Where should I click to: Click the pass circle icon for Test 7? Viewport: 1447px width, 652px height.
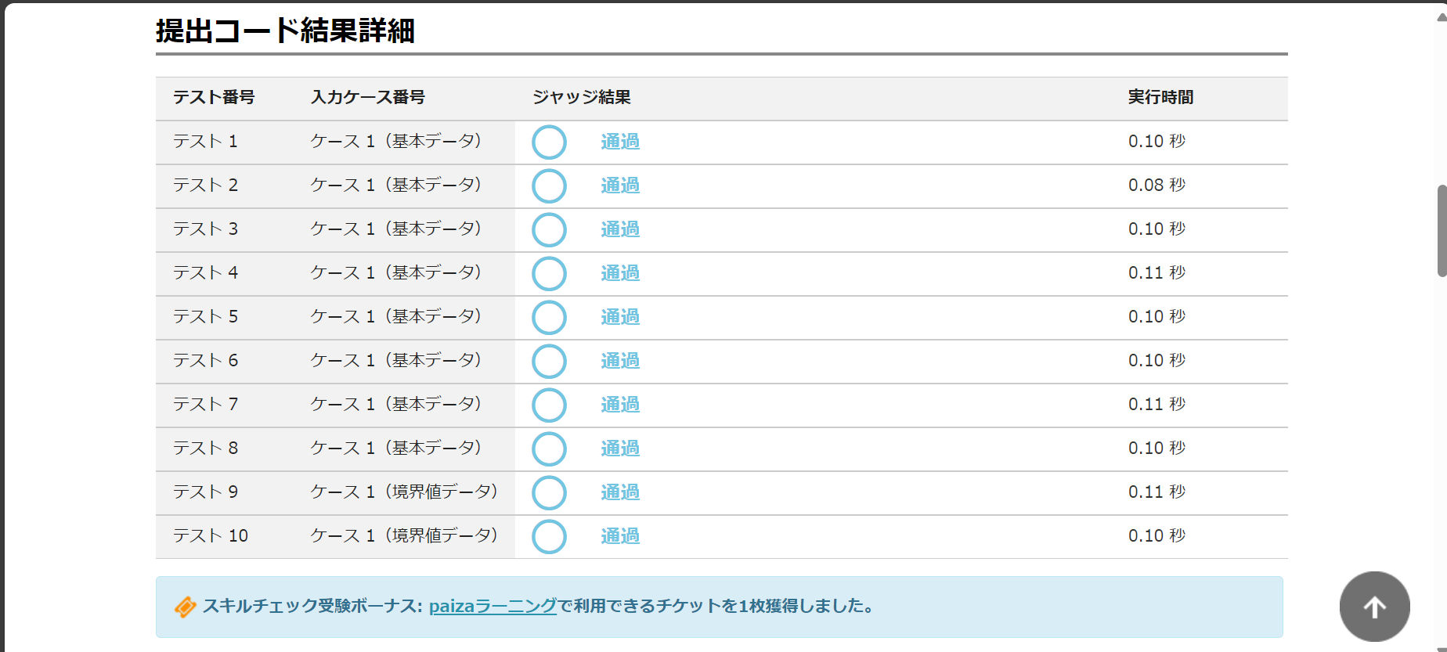[x=549, y=405]
